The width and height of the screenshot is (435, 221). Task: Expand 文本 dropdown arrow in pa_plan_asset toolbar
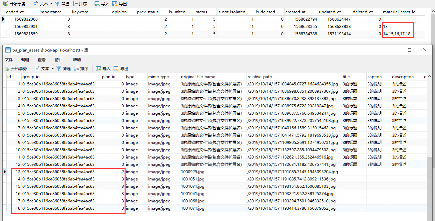(53, 68)
